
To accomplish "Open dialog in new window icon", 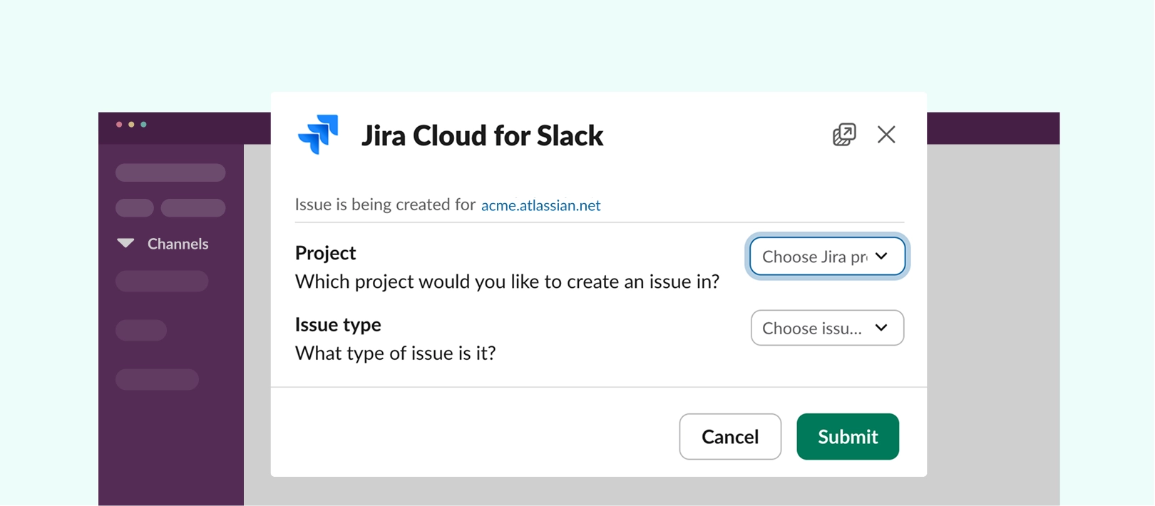I will pyautogui.click(x=844, y=134).
